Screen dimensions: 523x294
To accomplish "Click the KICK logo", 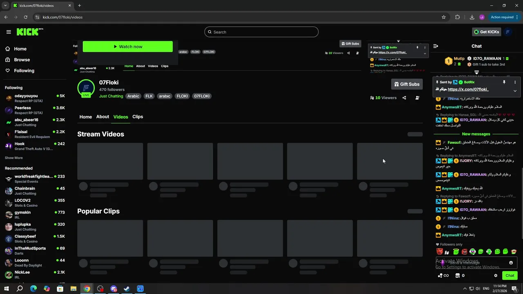I will coord(30,32).
